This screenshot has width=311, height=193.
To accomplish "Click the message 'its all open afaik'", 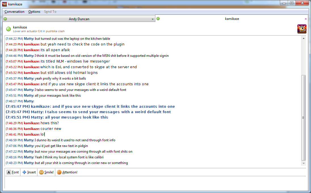I will (x=55, y=50).
